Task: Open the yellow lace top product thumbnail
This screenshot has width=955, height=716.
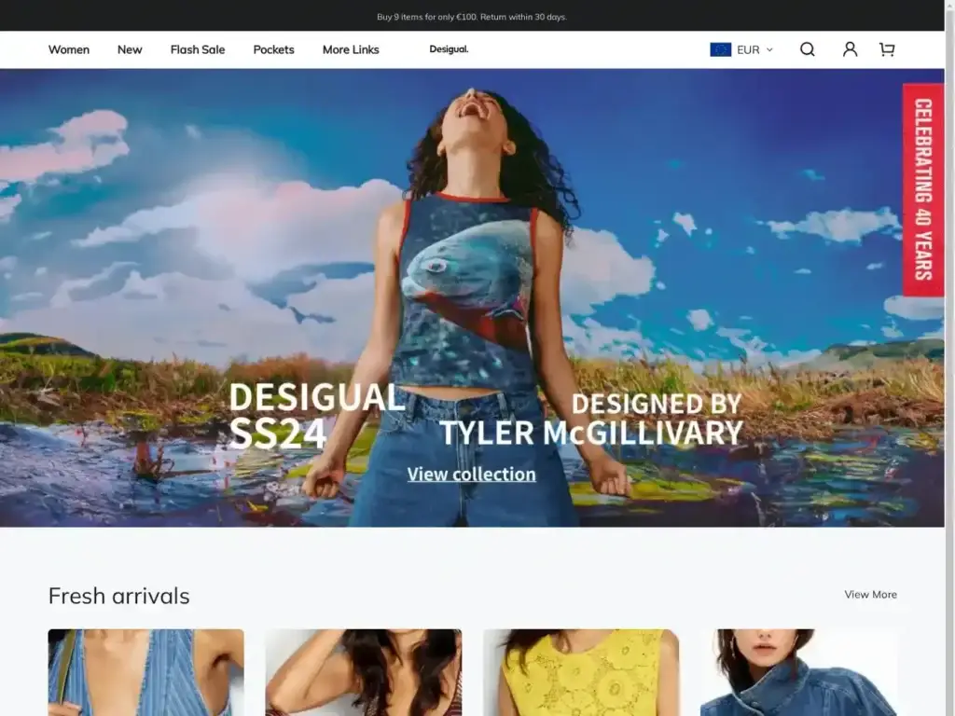Action: [580, 673]
